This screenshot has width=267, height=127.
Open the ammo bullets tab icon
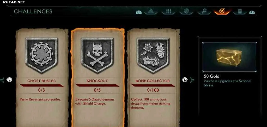pos(169,11)
